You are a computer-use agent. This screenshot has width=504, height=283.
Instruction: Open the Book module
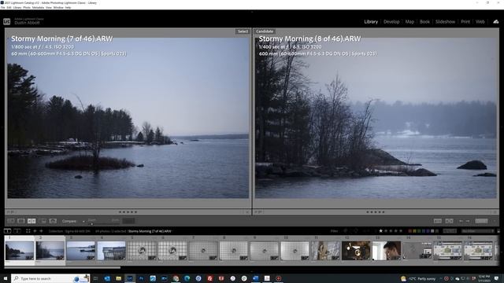(x=424, y=22)
